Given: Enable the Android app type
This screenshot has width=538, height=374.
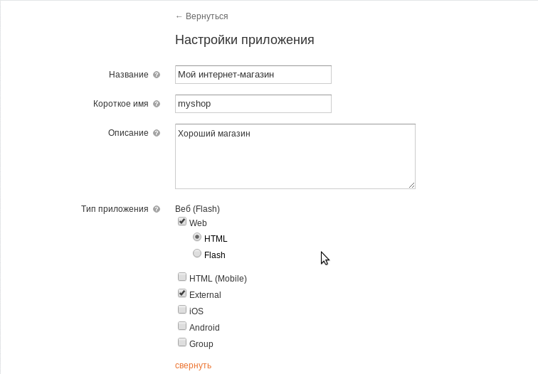Looking at the screenshot, I should tap(182, 326).
